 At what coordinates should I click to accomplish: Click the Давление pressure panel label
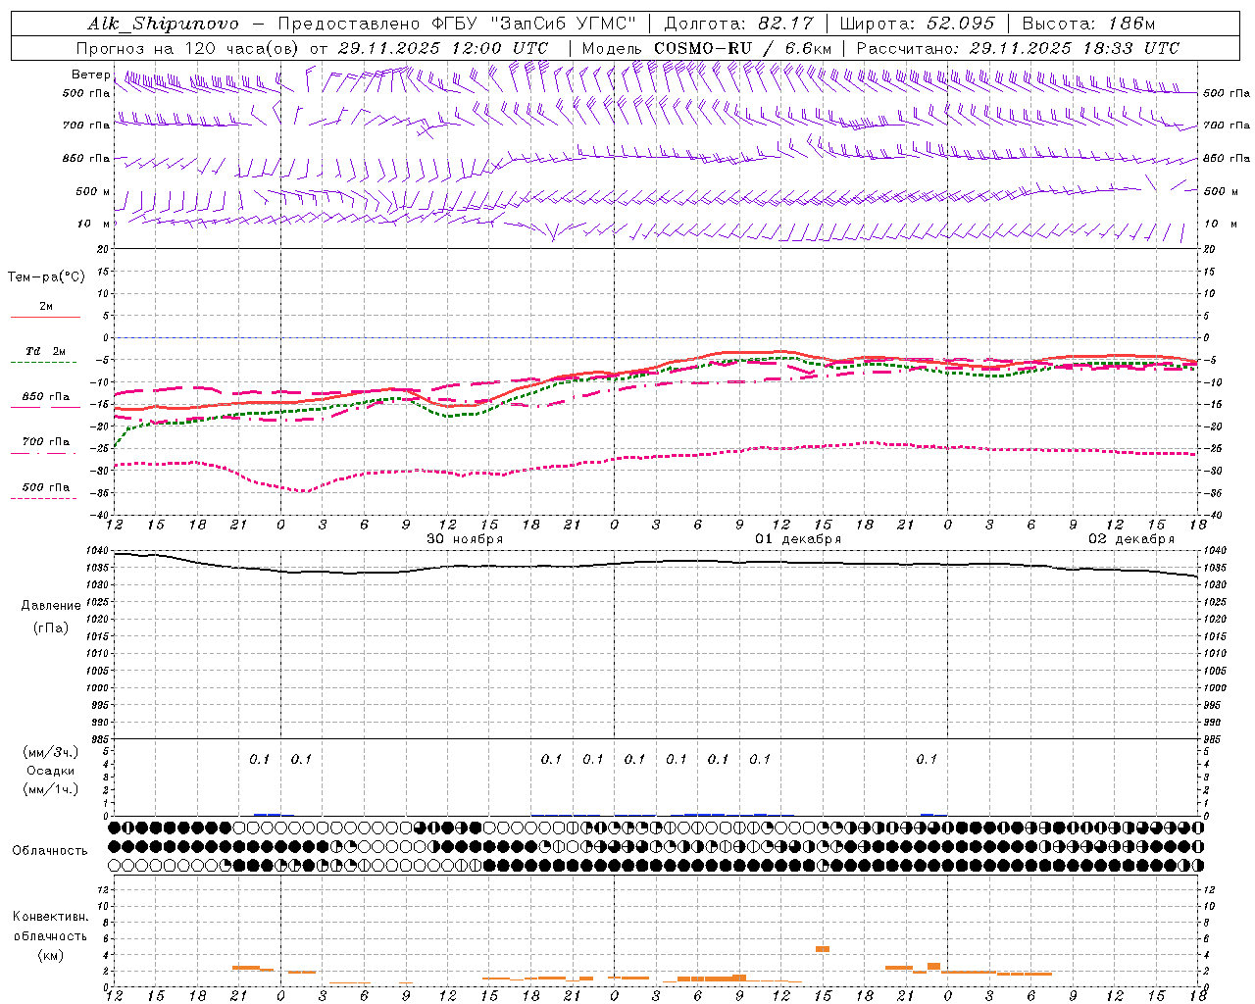[x=51, y=606]
